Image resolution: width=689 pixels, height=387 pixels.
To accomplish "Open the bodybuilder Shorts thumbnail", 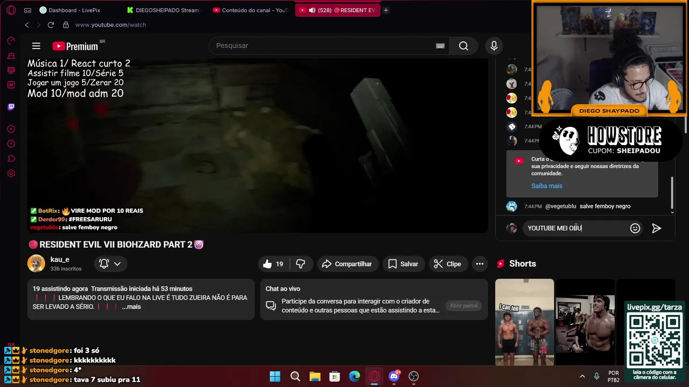I will tap(585, 322).
